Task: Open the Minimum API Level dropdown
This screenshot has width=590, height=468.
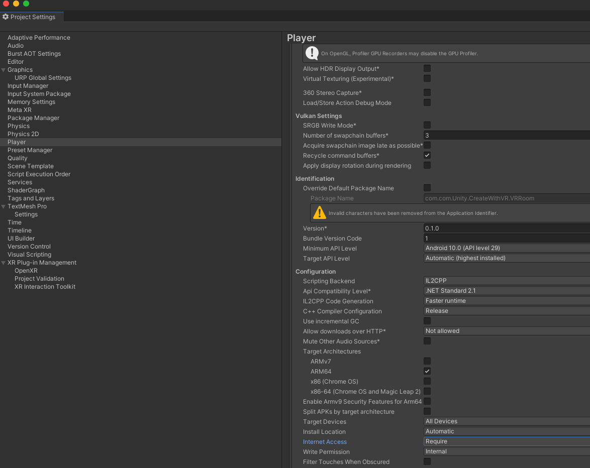Action: 507,248
